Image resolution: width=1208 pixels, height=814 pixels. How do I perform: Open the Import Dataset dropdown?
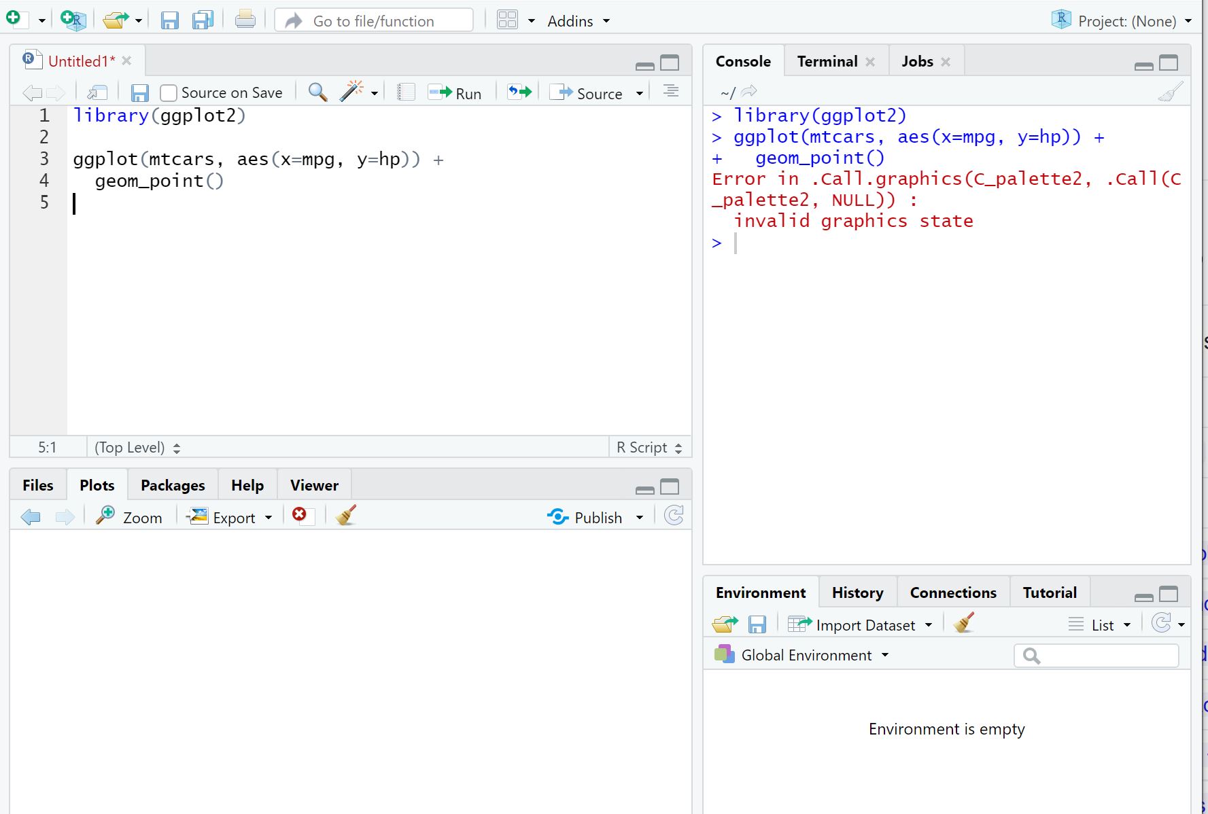click(861, 624)
